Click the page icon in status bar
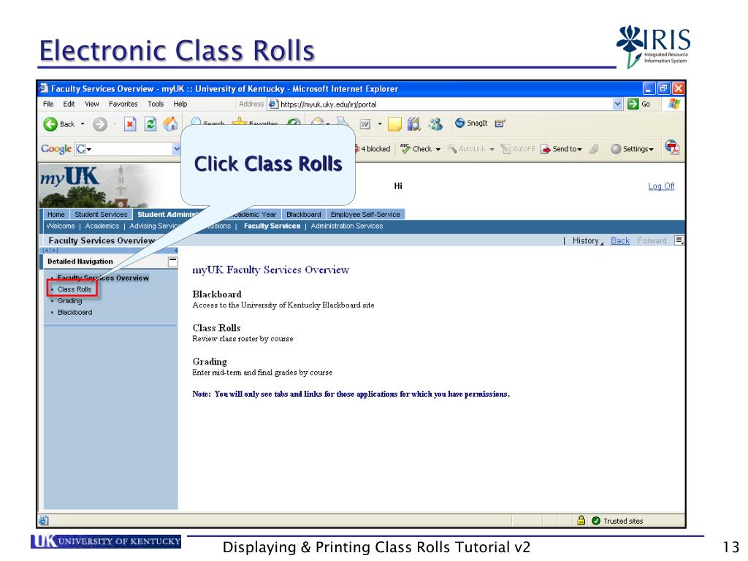This screenshot has width=748, height=561. click(43, 520)
